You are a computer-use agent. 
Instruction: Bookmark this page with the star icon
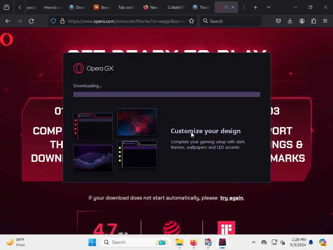[192, 21]
